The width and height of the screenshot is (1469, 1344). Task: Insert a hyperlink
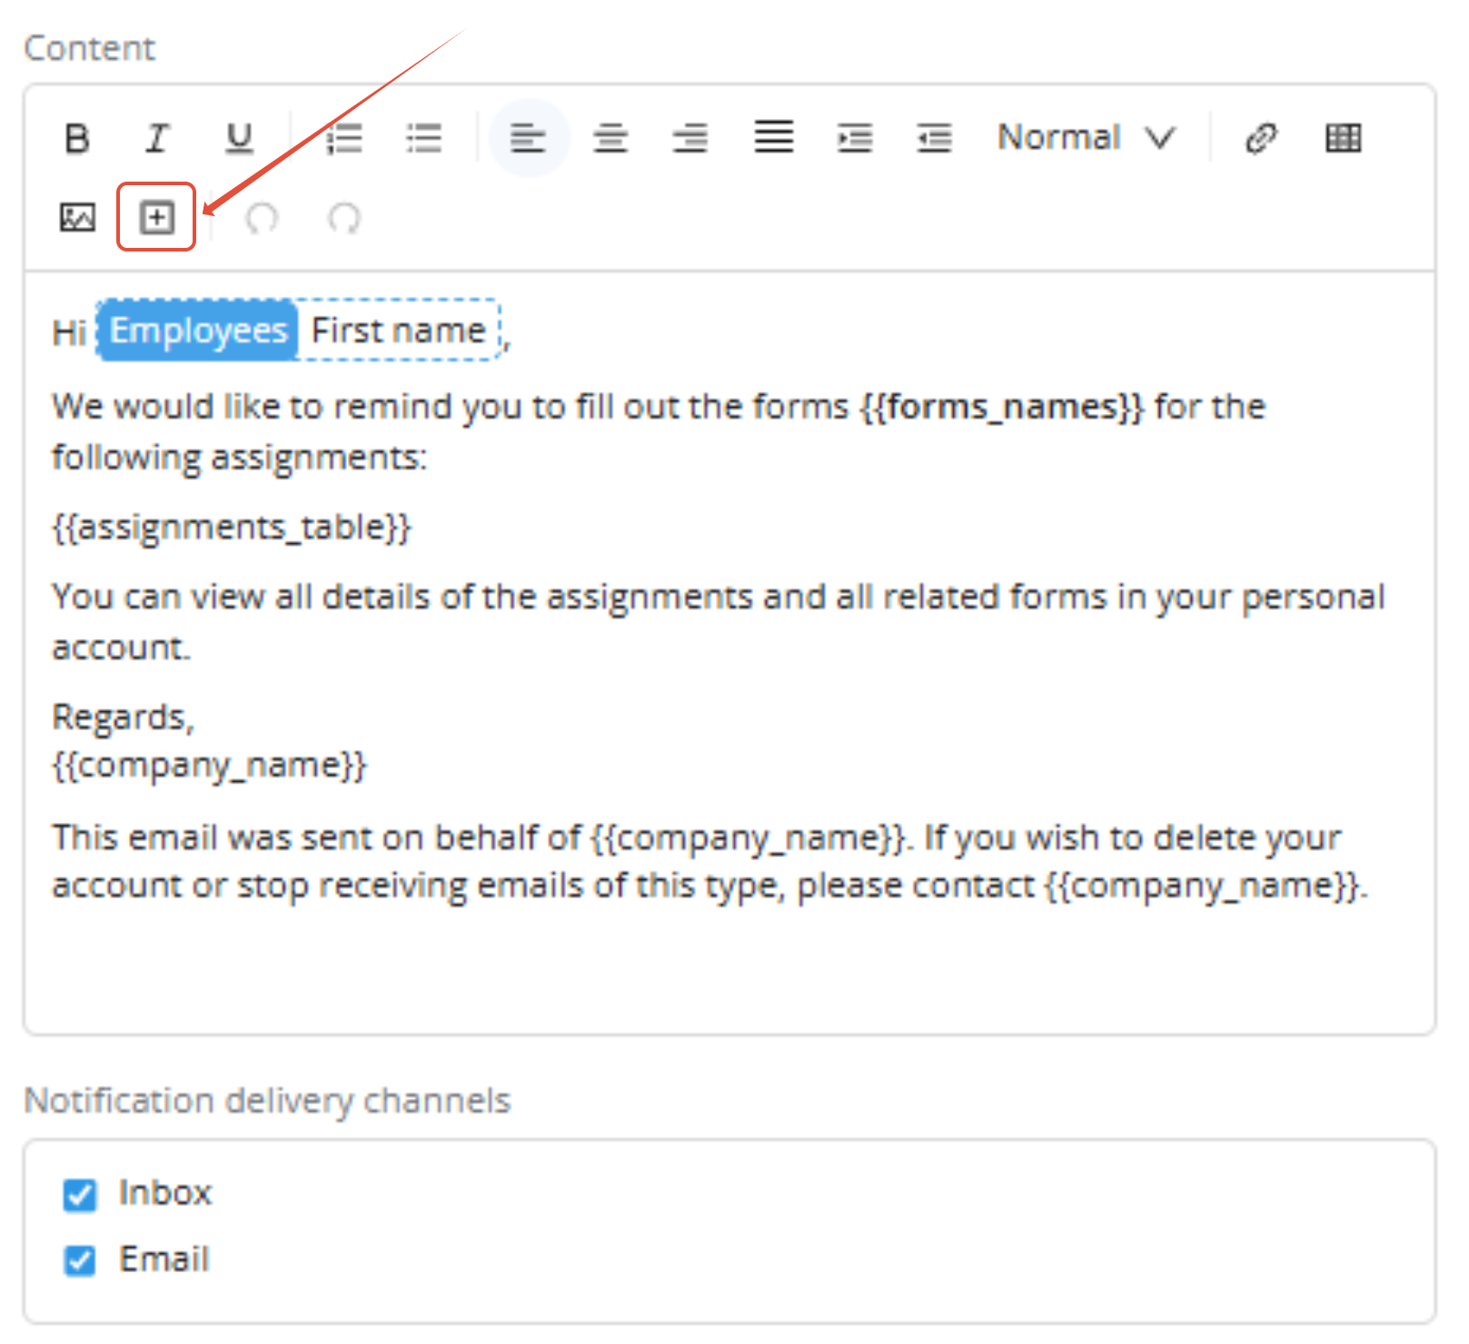(1261, 138)
